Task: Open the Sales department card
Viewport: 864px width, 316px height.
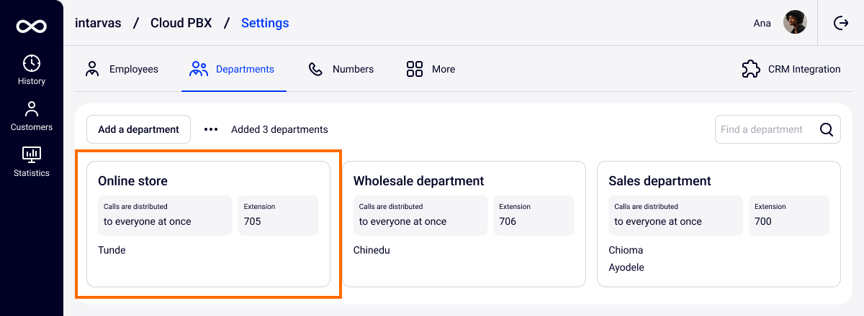Action: [719, 223]
